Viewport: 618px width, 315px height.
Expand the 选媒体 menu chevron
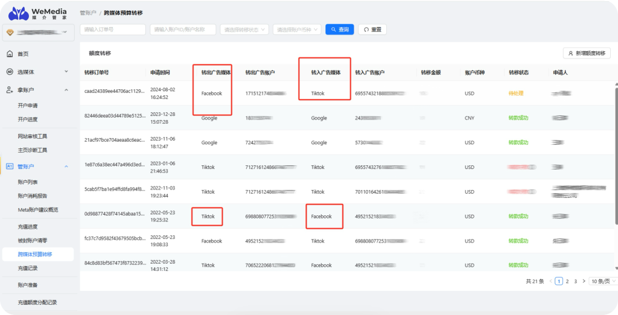click(x=66, y=72)
